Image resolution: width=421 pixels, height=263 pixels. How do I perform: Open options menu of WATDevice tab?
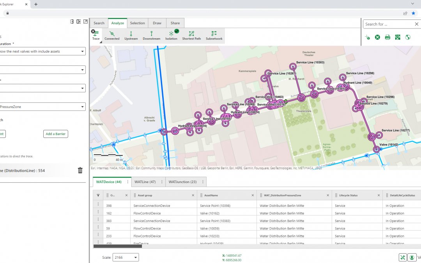coord(127,182)
